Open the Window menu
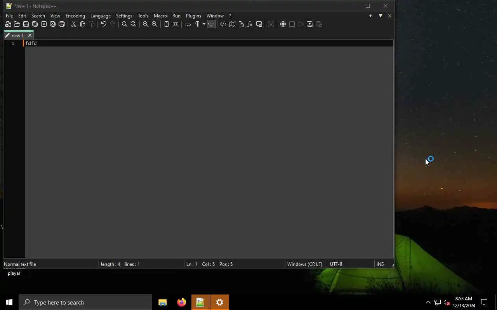 point(215,16)
